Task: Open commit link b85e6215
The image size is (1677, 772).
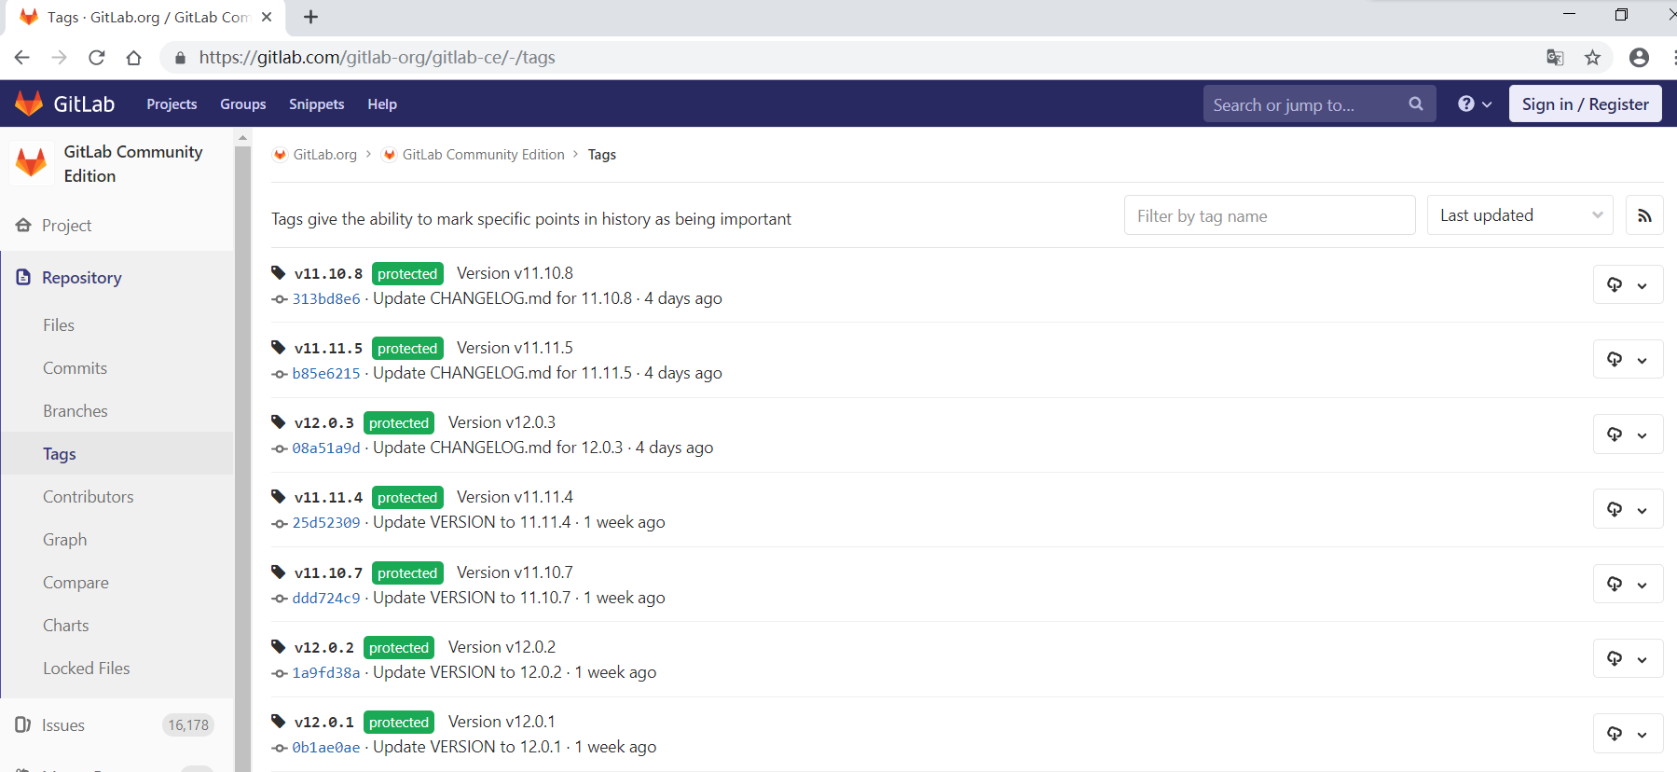Action: coord(326,374)
